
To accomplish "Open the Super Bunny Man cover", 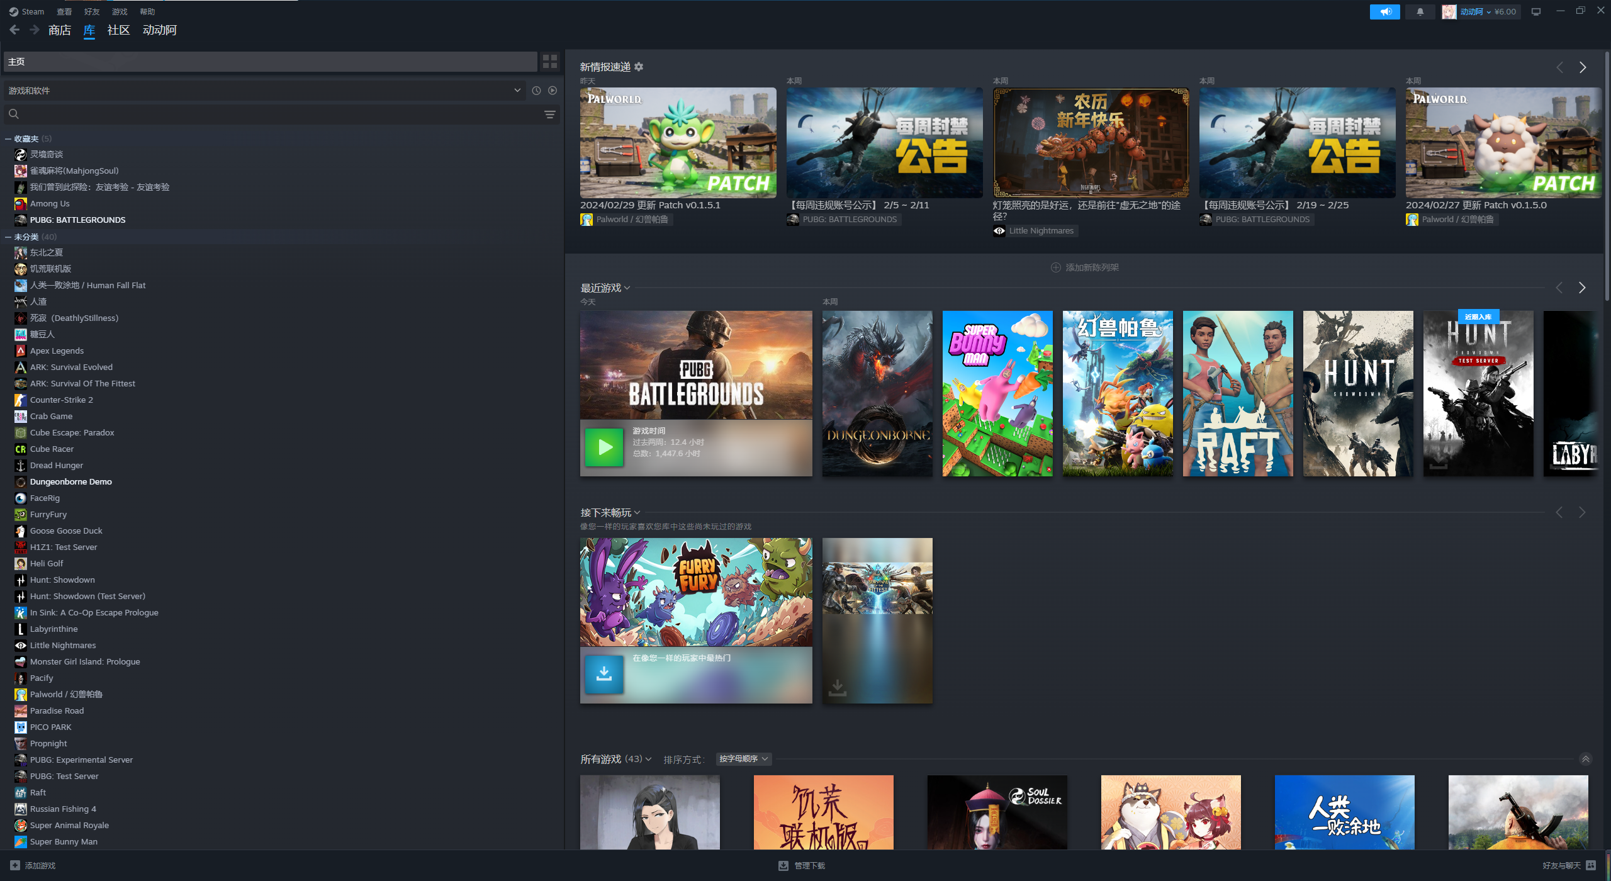I will (997, 393).
